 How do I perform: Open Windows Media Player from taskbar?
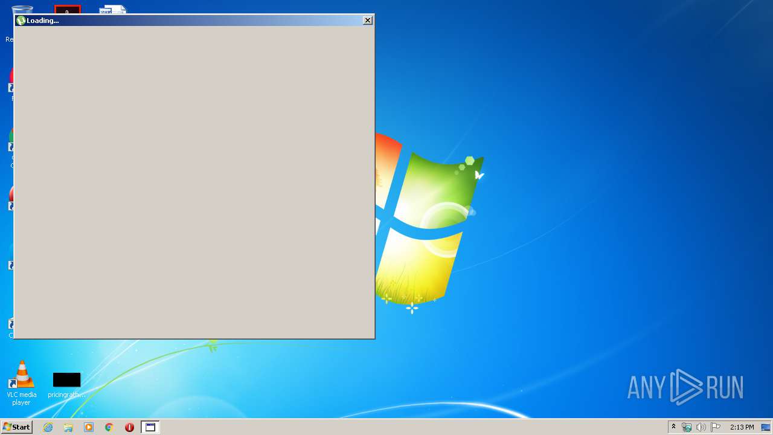89,427
